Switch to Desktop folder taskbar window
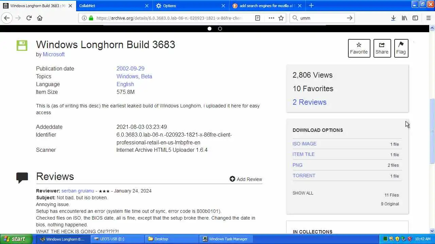The width and height of the screenshot is (435, 244). [x=172, y=239]
